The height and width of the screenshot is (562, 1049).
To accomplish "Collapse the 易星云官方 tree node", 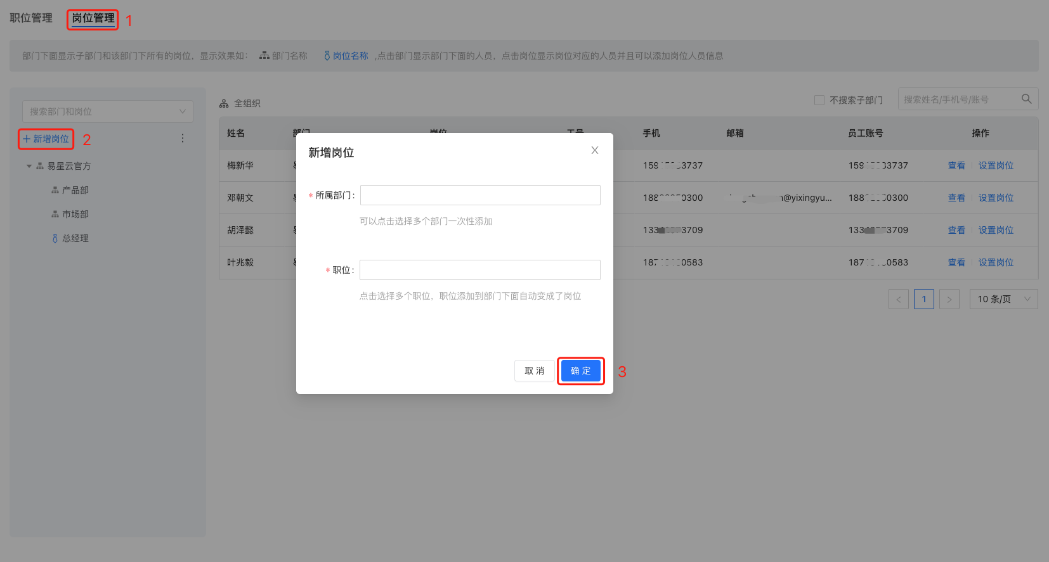I will click(x=29, y=166).
